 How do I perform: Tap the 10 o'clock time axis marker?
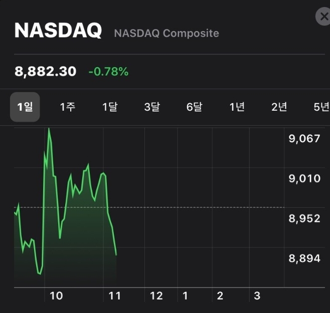point(56,296)
